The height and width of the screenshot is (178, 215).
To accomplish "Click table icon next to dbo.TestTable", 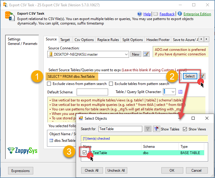I will pos(51,140).
